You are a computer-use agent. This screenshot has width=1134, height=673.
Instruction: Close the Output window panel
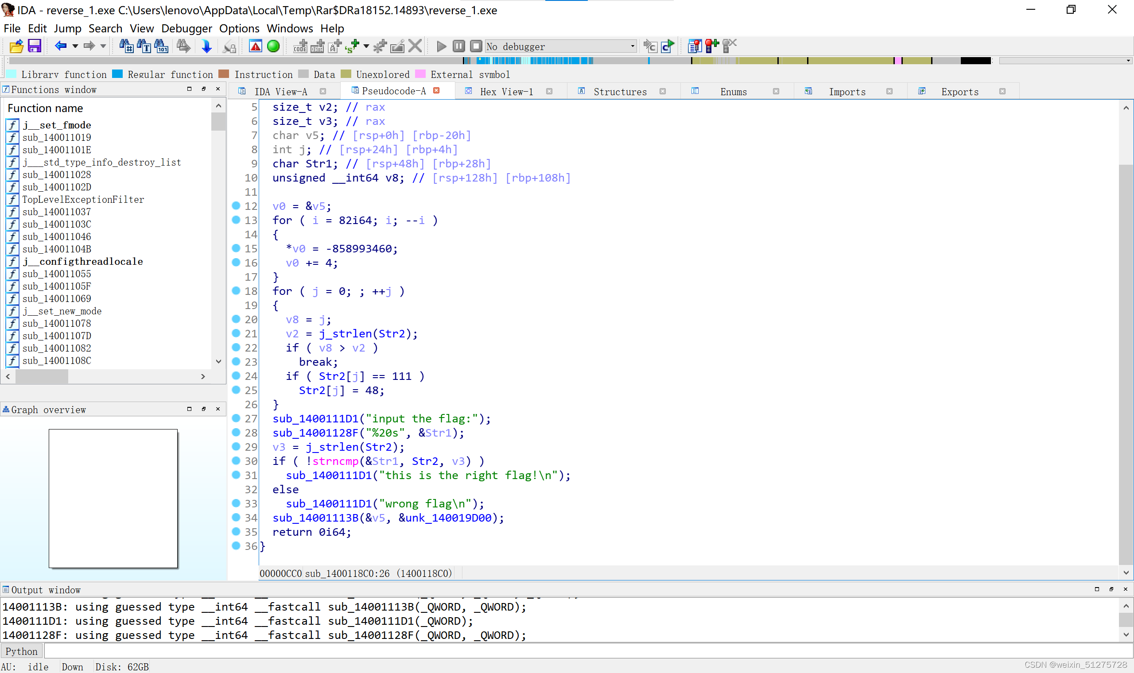[x=1126, y=589]
